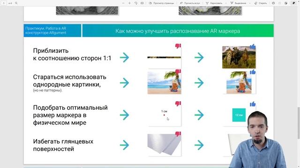This screenshot has width=300, height=168.
Task: Toggle fit to page width
Action: (x=142, y=3)
